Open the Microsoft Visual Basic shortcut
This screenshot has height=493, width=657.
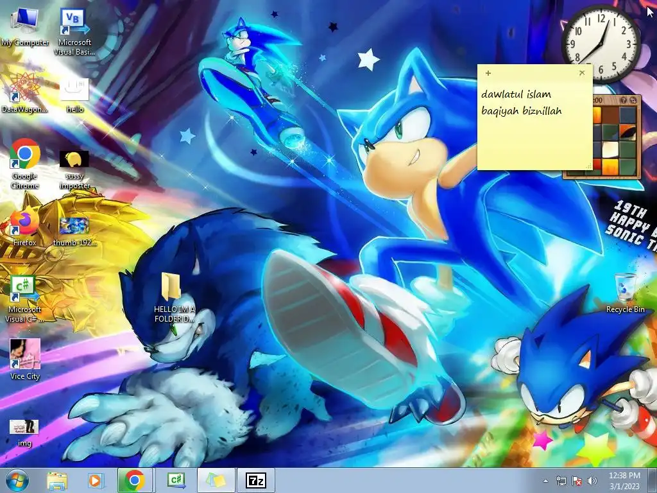(x=74, y=32)
